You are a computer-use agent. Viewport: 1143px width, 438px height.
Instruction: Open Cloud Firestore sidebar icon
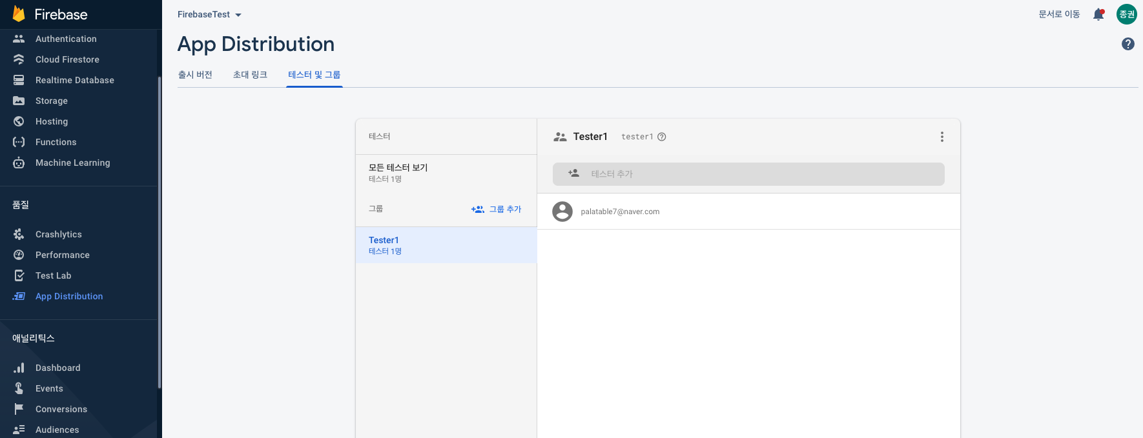click(19, 59)
